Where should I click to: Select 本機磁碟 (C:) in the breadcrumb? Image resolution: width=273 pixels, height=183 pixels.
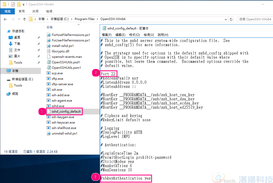(60, 19)
